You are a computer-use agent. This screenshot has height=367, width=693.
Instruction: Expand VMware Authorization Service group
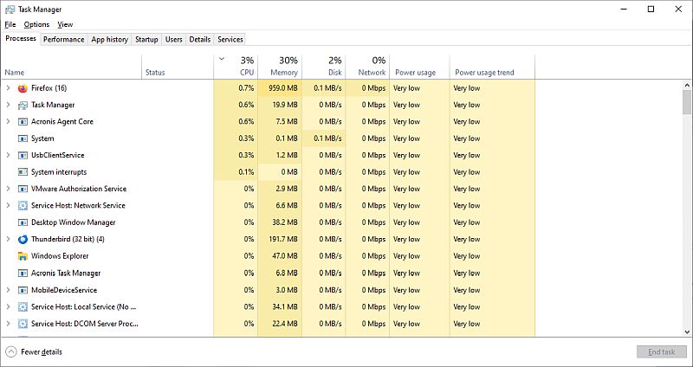[x=8, y=189]
